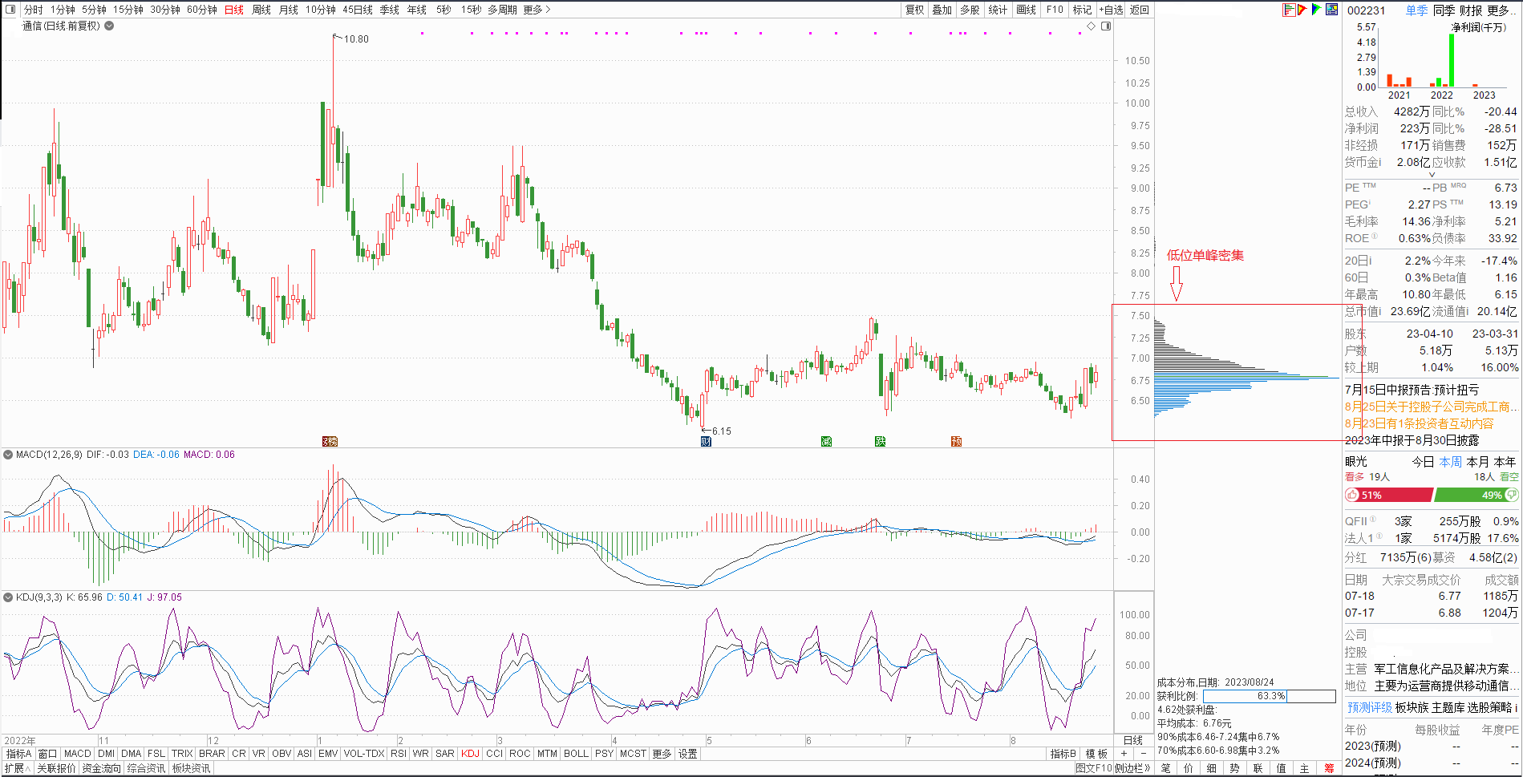Toggle the chart window square icon
This screenshot has width=1523, height=777.
[x=1106, y=26]
